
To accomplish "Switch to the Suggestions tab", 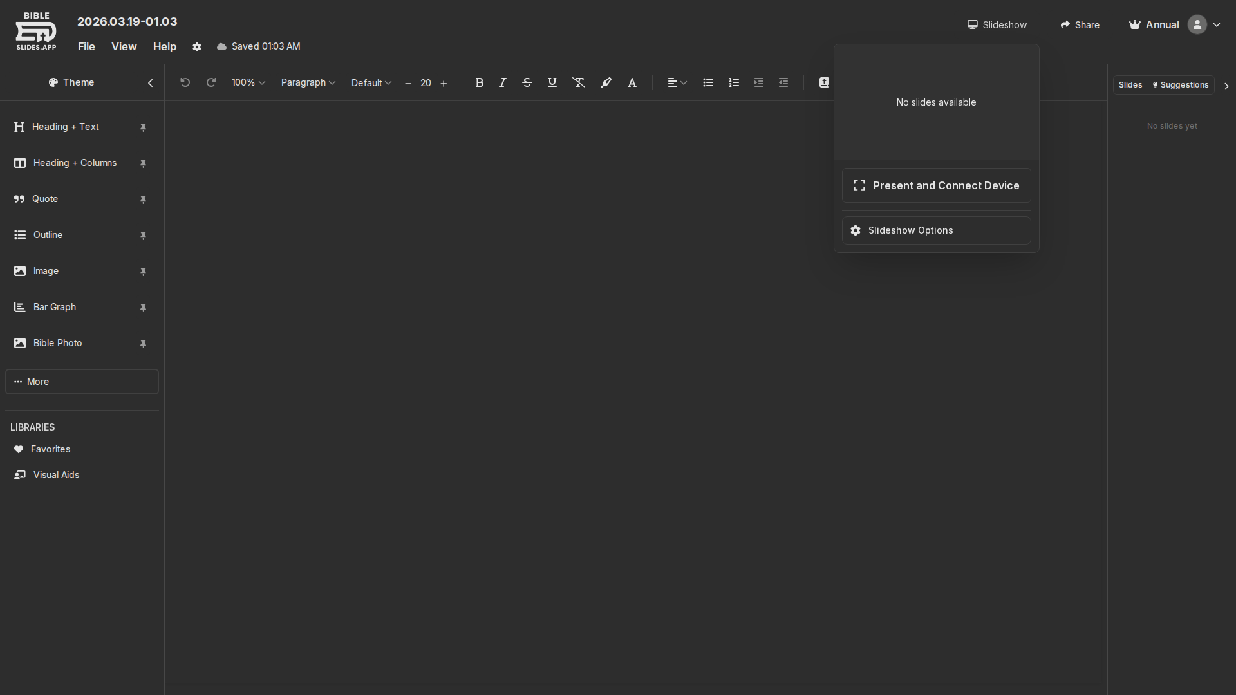I will pyautogui.click(x=1180, y=85).
